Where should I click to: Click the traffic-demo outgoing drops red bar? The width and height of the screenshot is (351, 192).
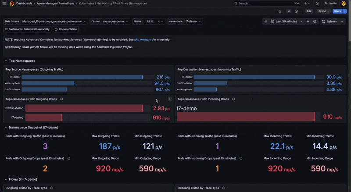click(x=84, y=108)
